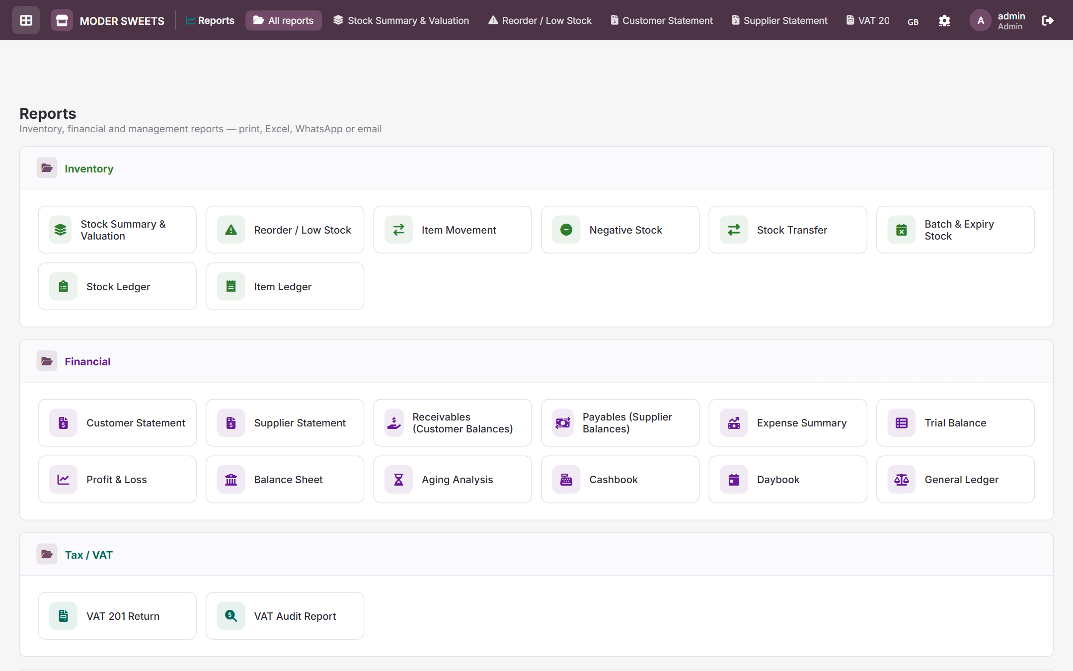The height and width of the screenshot is (671, 1073).
Task: Click the VAT 201 Return document icon
Action: pos(63,616)
